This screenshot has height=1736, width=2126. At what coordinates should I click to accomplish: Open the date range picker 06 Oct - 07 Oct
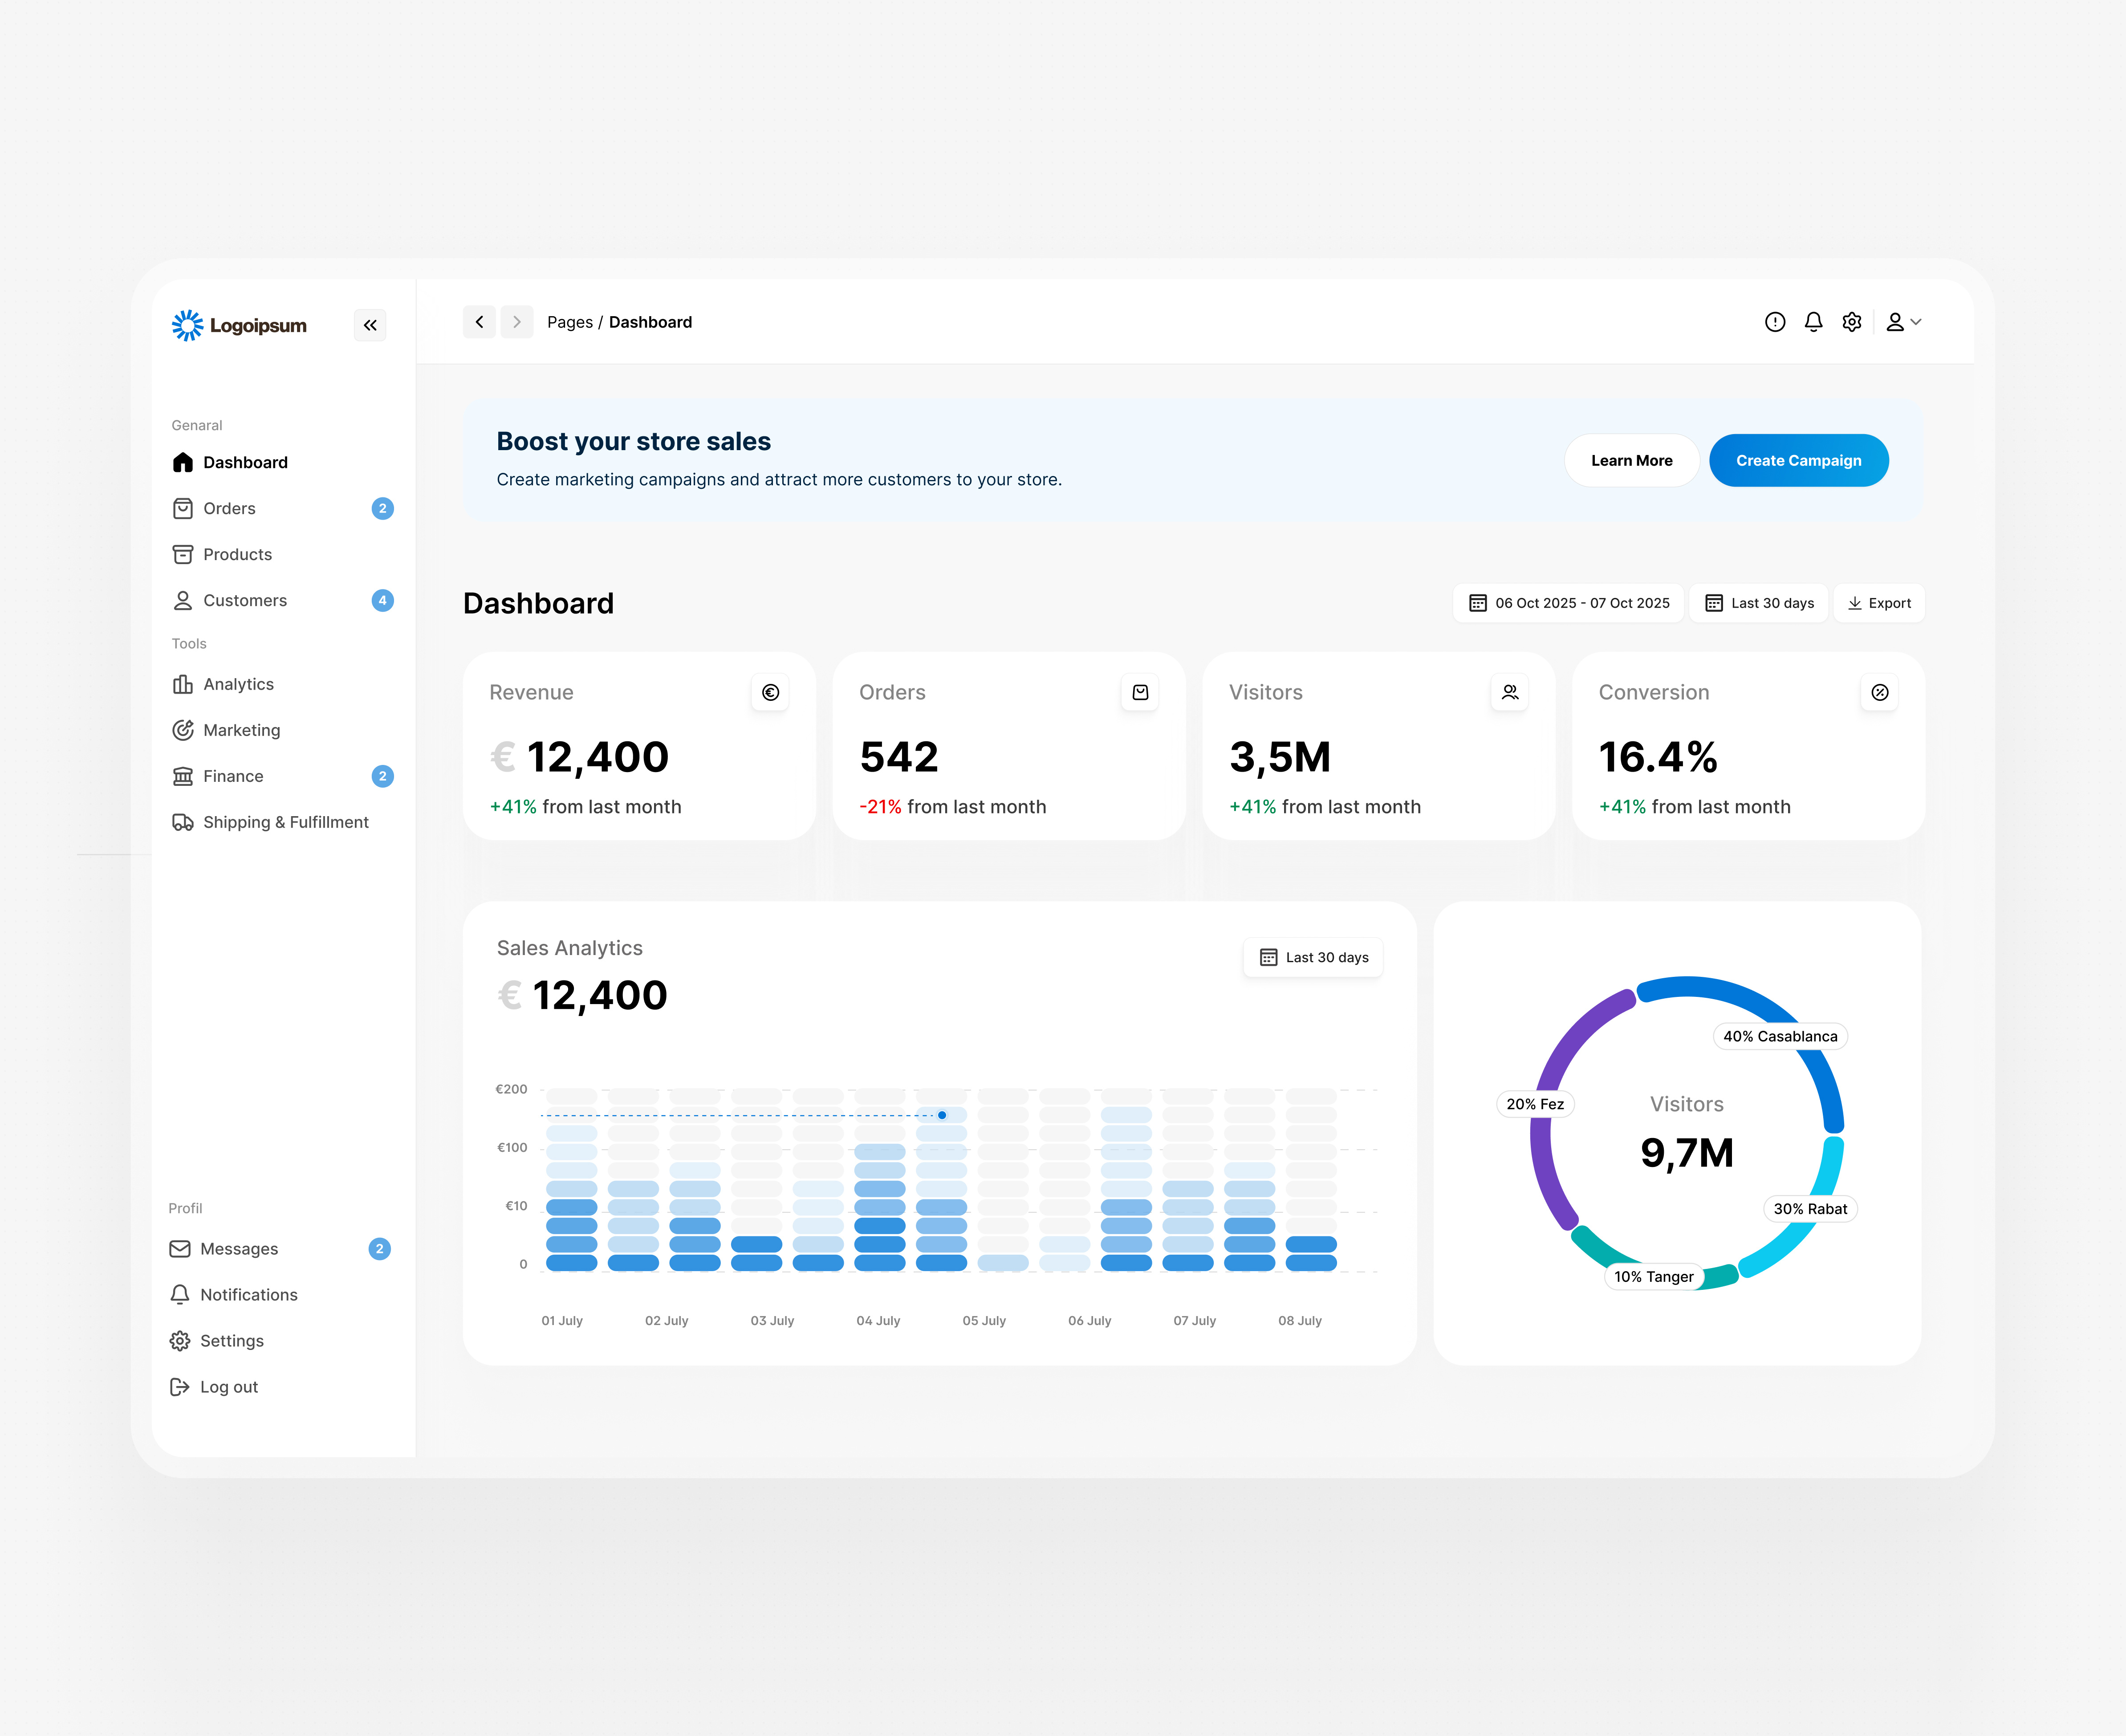point(1567,602)
